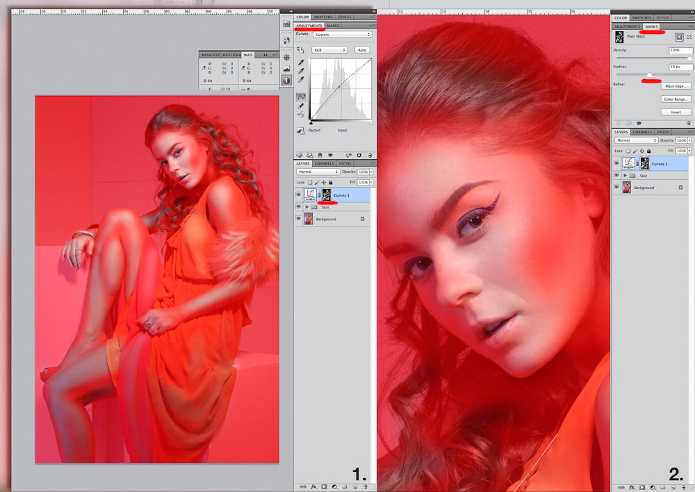This screenshot has width=695, height=492.
Task: Click the Curves 1 layer mask thumbnail in left panel
Action: 326,195
